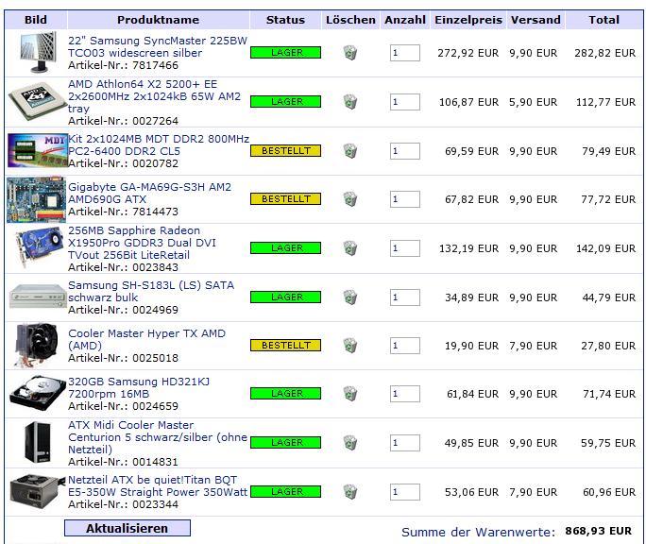Click quantity input for MDT DDR2 kit
Viewport: 646px width, 544px height.
click(x=405, y=151)
